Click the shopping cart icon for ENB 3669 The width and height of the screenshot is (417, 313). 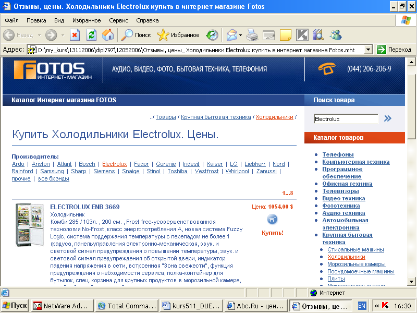point(272,219)
